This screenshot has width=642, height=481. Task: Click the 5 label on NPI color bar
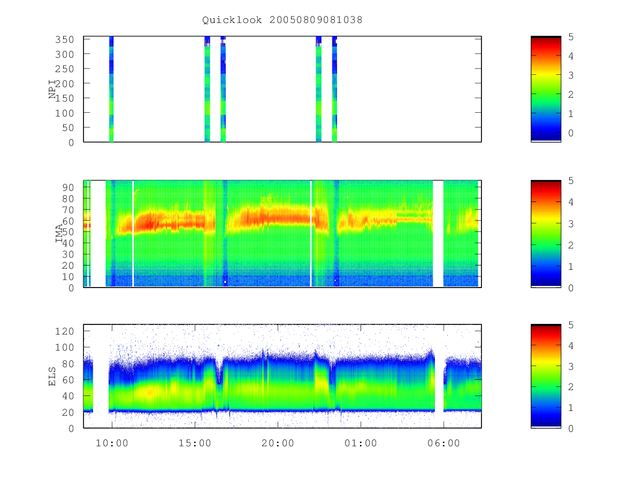point(571,37)
